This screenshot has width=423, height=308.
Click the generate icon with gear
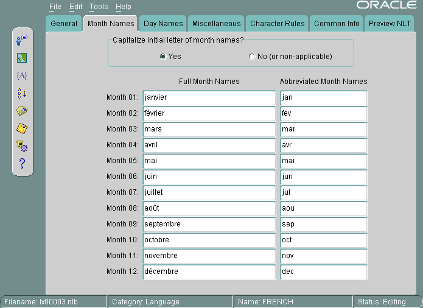tap(22, 145)
